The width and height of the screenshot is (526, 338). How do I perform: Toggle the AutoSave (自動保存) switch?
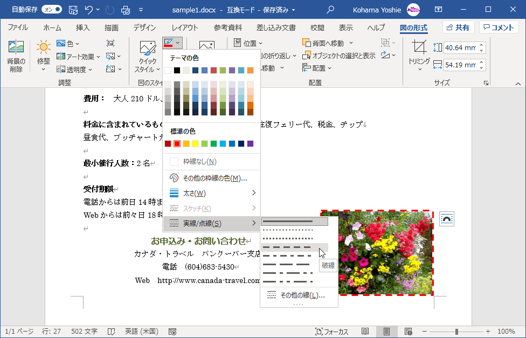[51, 10]
